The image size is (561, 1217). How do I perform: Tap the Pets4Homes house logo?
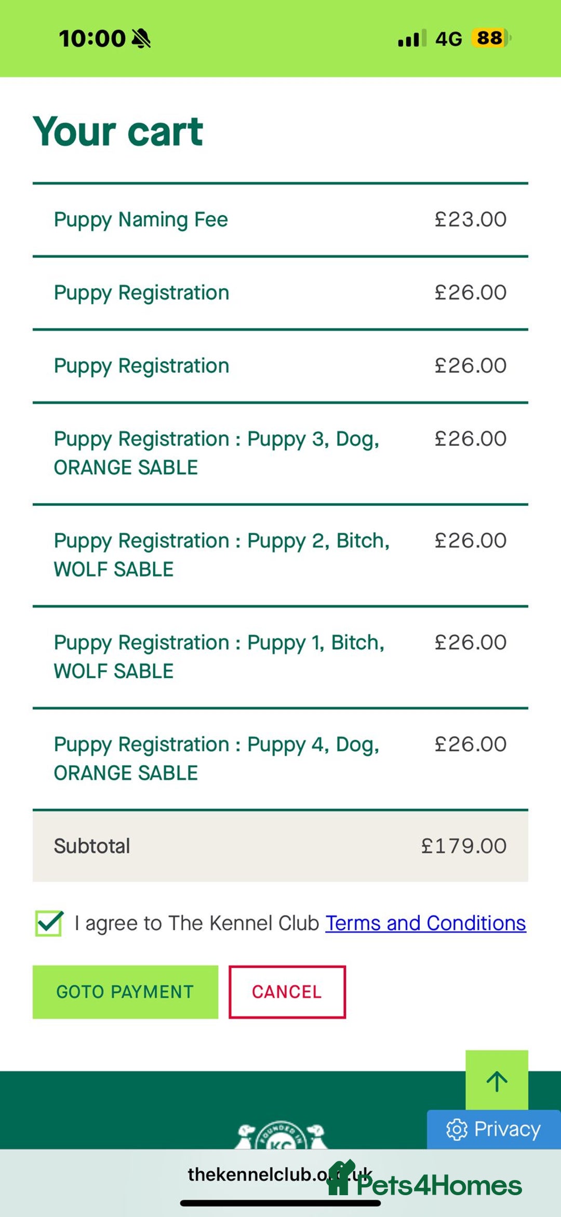click(x=341, y=1179)
